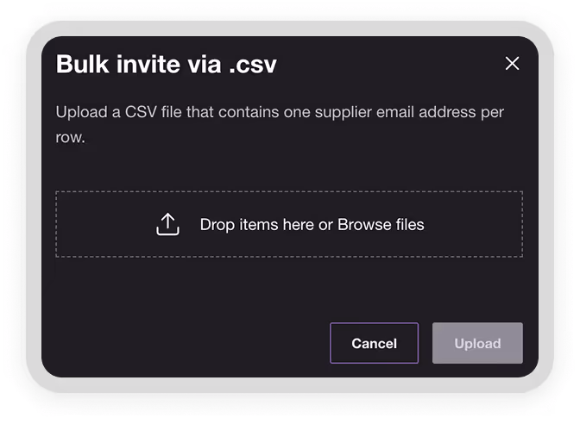The width and height of the screenshot is (580, 424).
Task: Click the upload tray arrow icon
Action: (x=167, y=224)
